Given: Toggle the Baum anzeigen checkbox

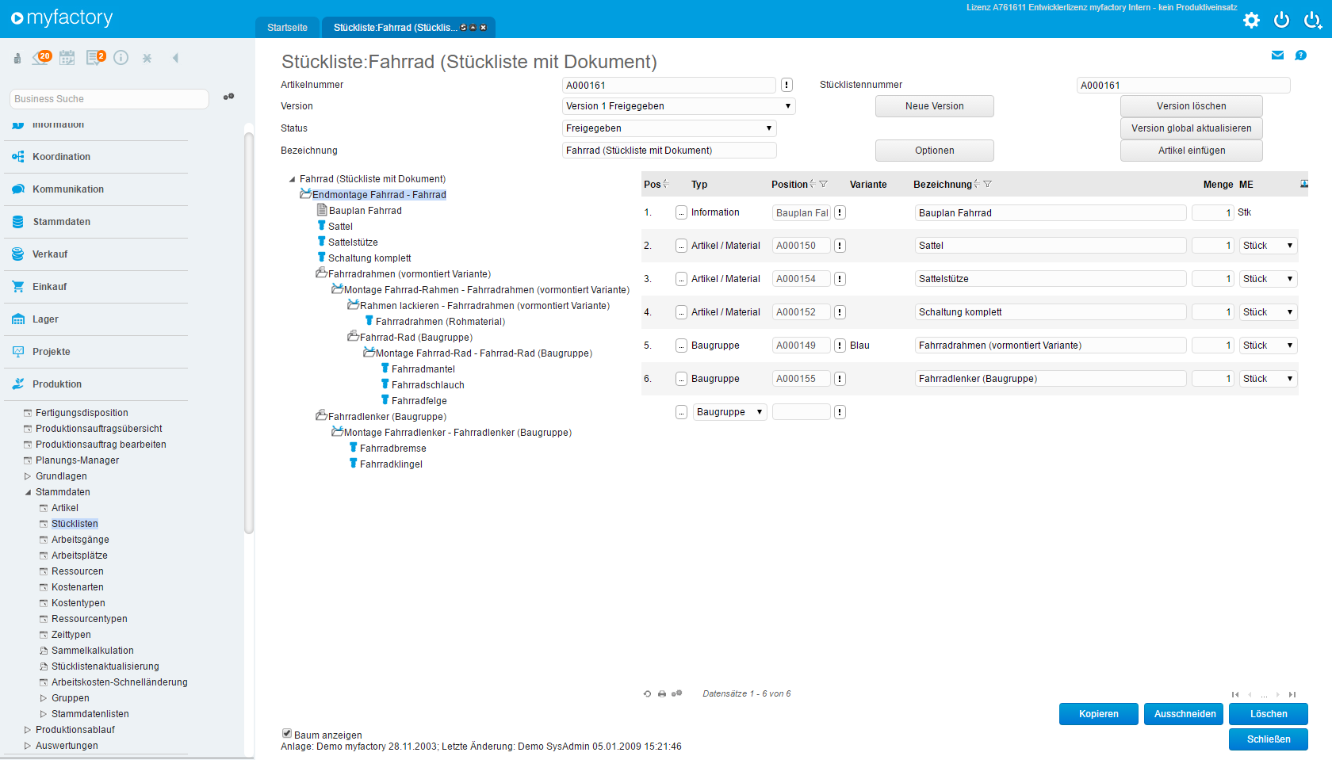Looking at the screenshot, I should tap(287, 734).
